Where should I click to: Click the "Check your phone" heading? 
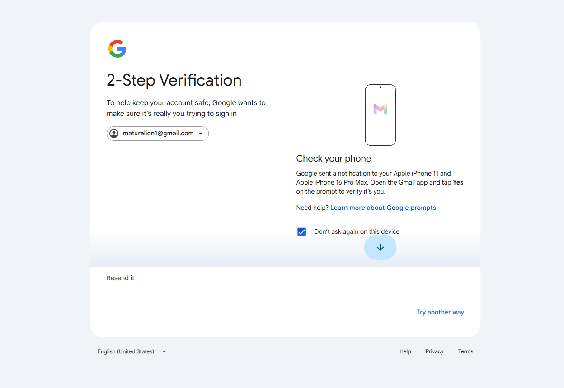pos(334,158)
